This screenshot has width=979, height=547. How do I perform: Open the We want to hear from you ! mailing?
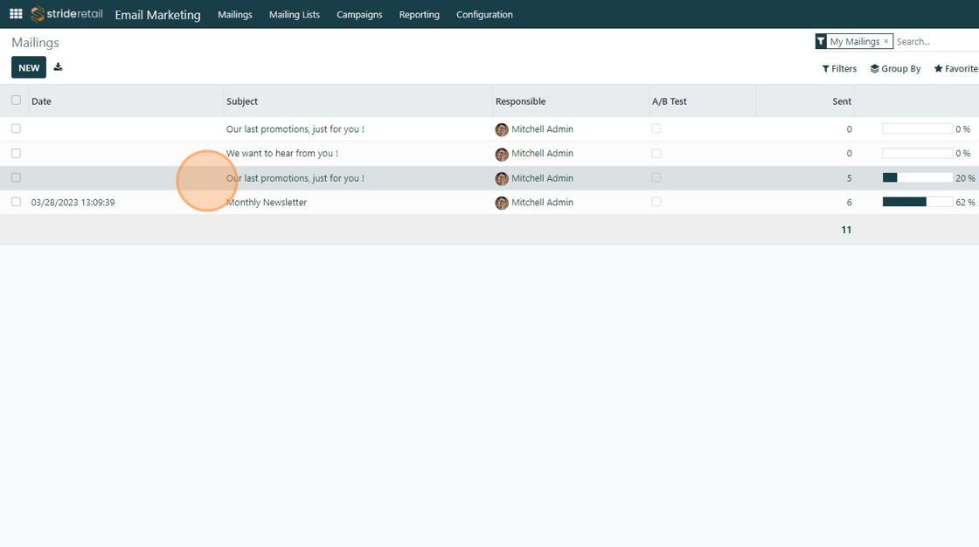pyautogui.click(x=282, y=153)
